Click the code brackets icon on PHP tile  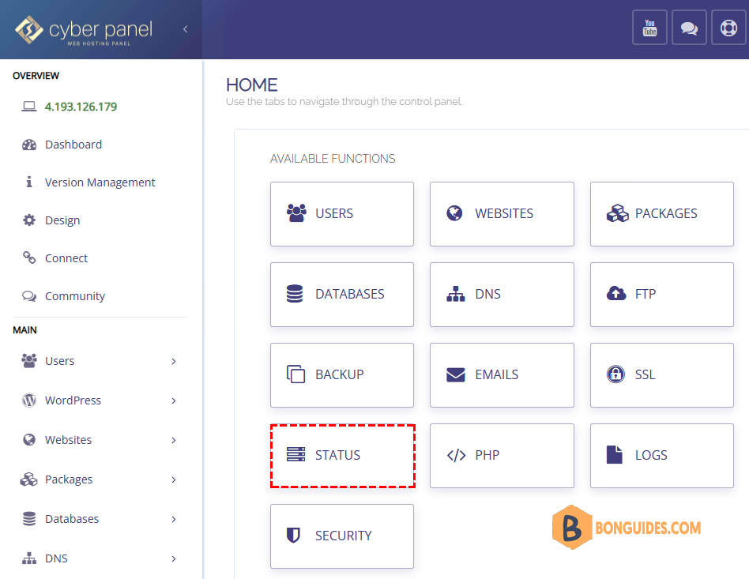pos(456,455)
